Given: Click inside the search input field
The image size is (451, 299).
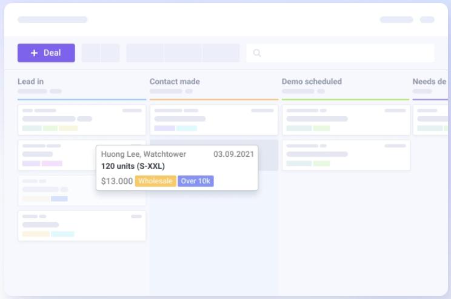Looking at the screenshot, I should pos(346,53).
